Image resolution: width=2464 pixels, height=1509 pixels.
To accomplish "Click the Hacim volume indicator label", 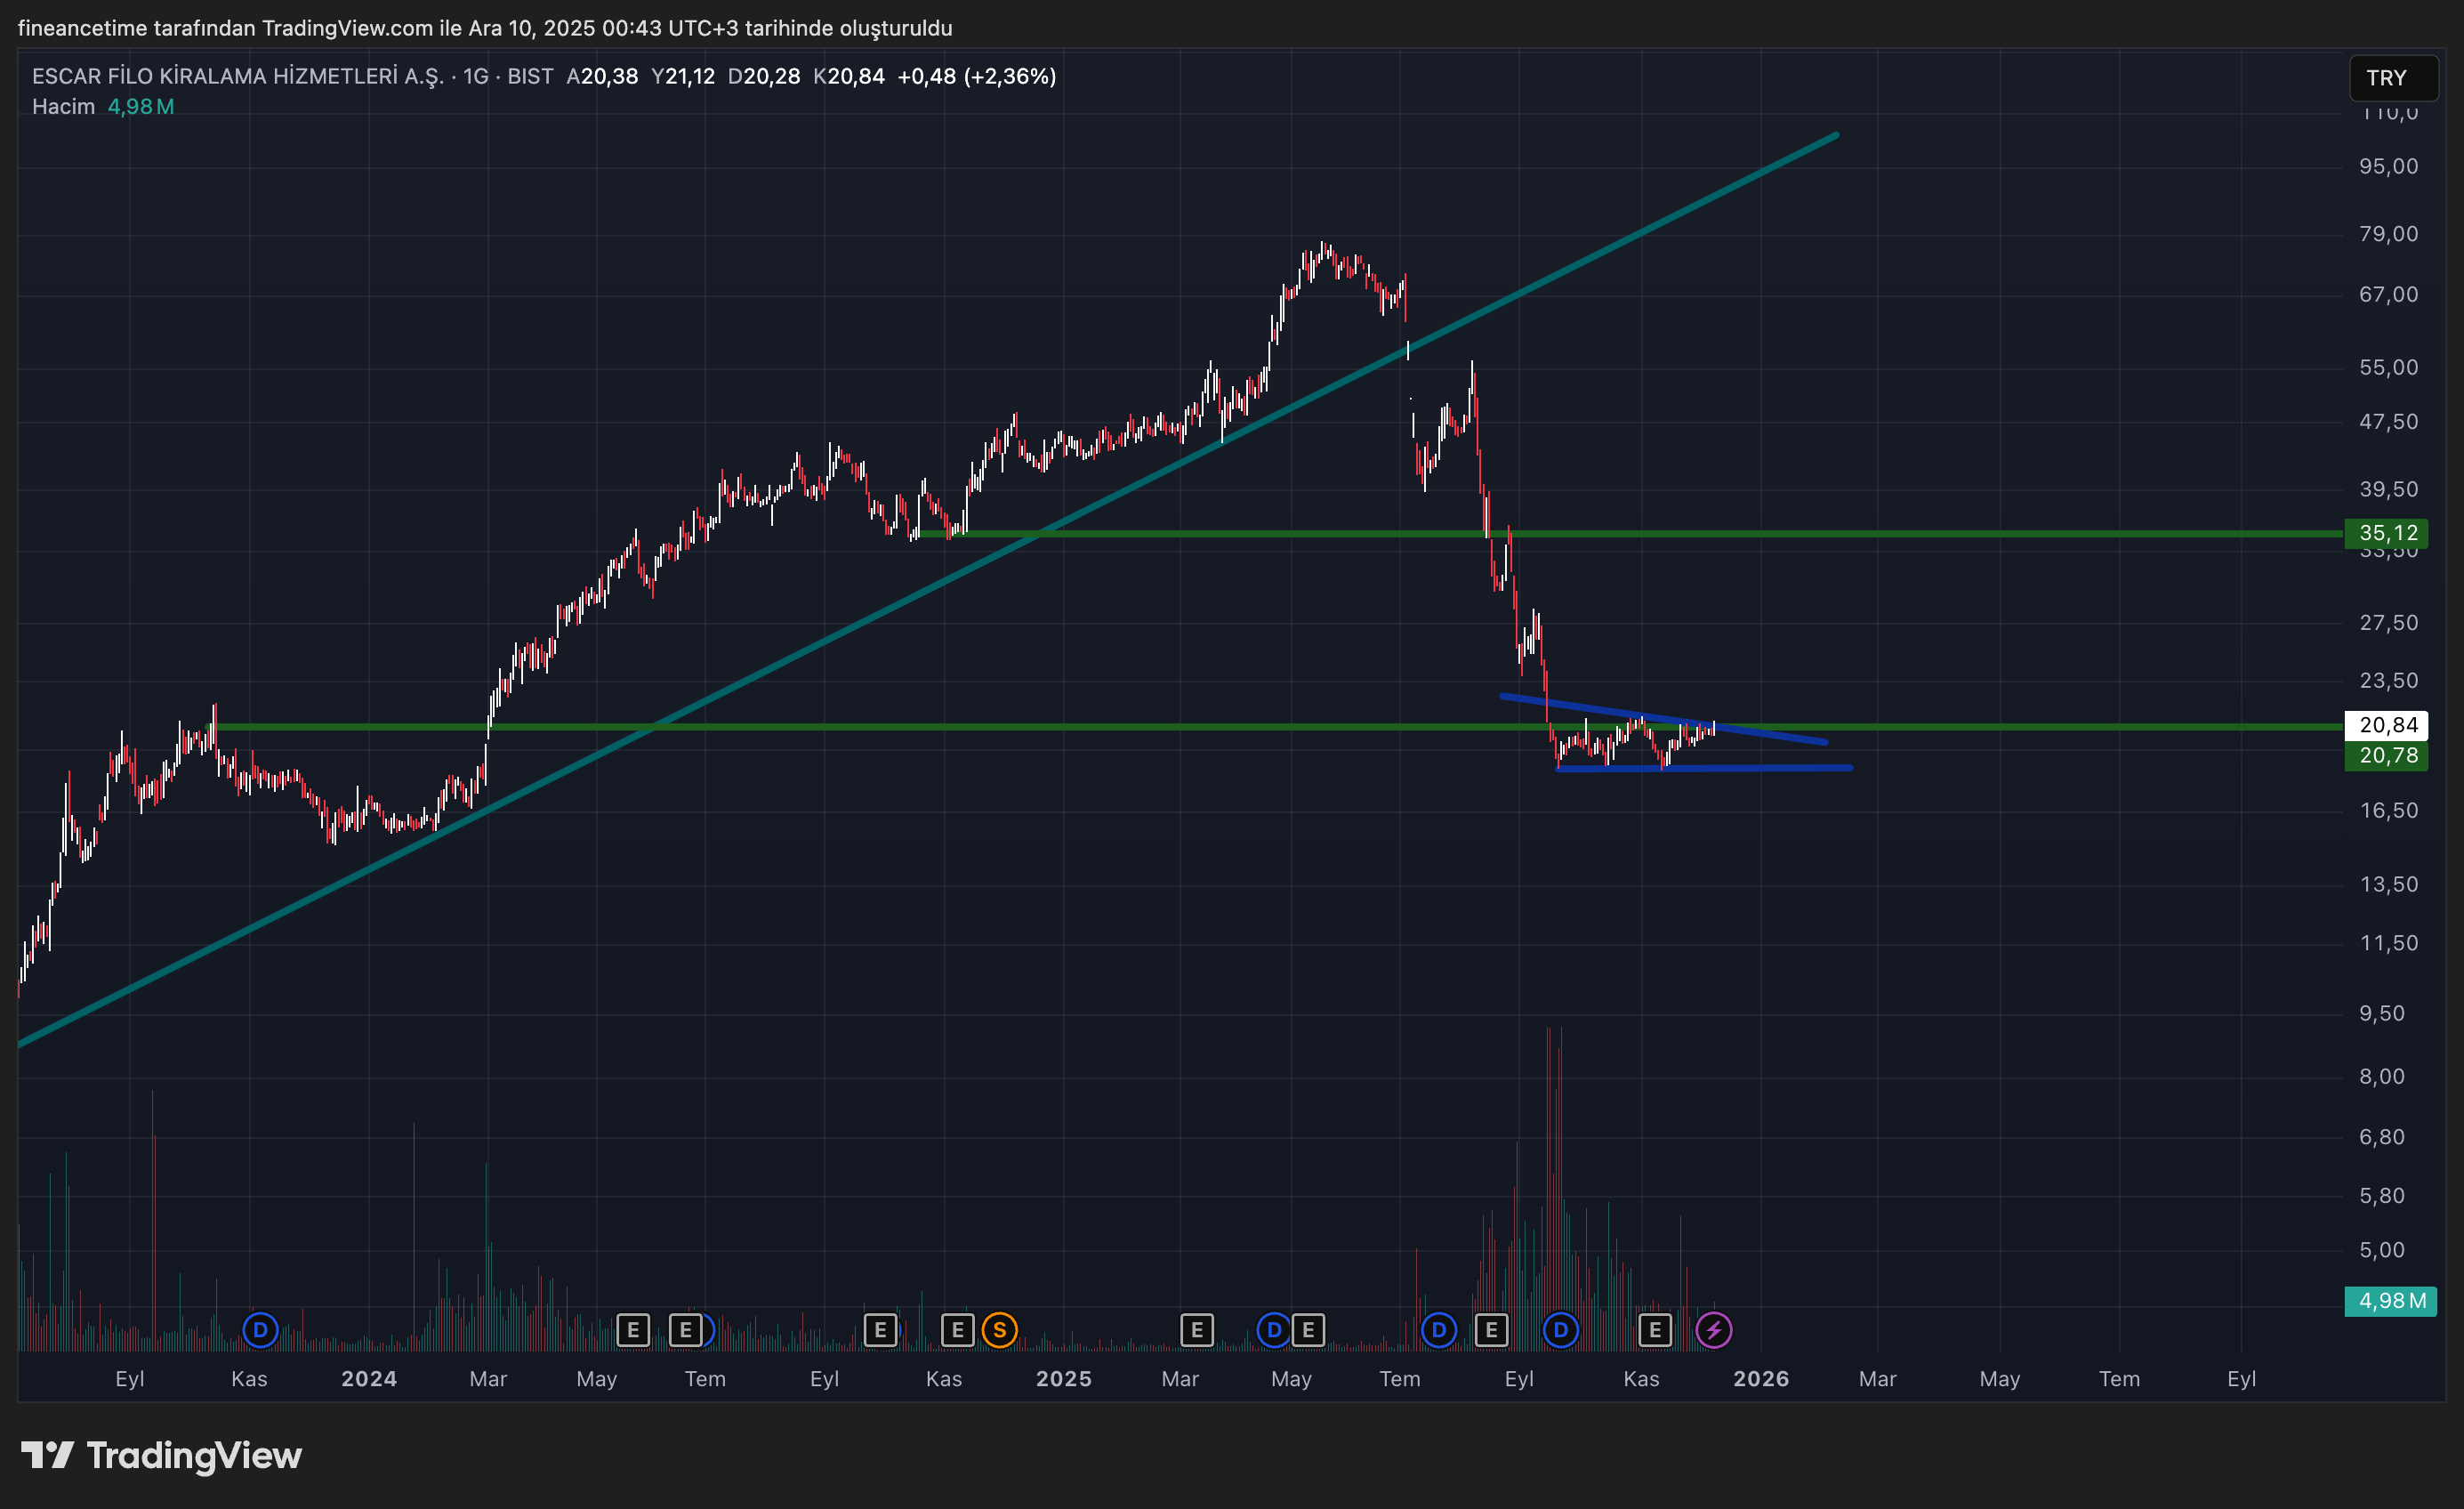I will (63, 106).
